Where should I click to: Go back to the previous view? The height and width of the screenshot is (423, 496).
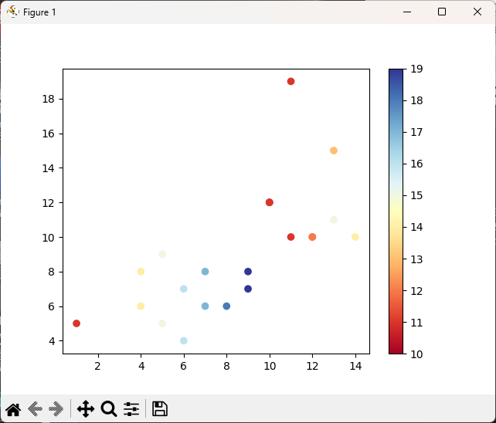point(35,409)
